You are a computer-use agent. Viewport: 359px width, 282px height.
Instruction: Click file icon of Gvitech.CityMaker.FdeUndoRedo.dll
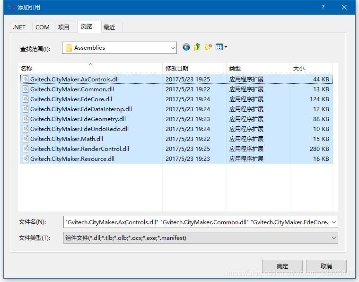(26, 129)
